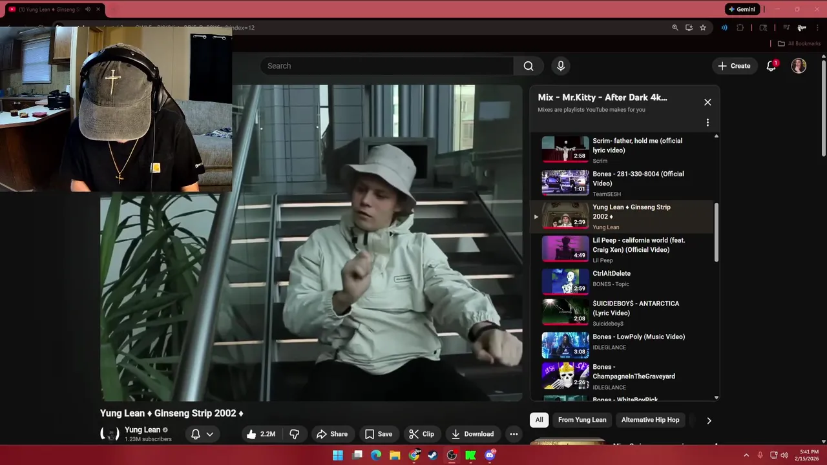Open All Bookmarks folder

799,43
